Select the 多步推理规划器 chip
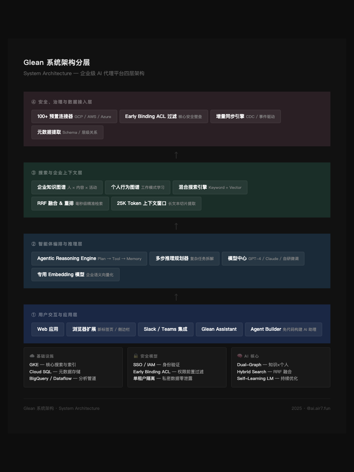The image size is (354, 472). 184,258
